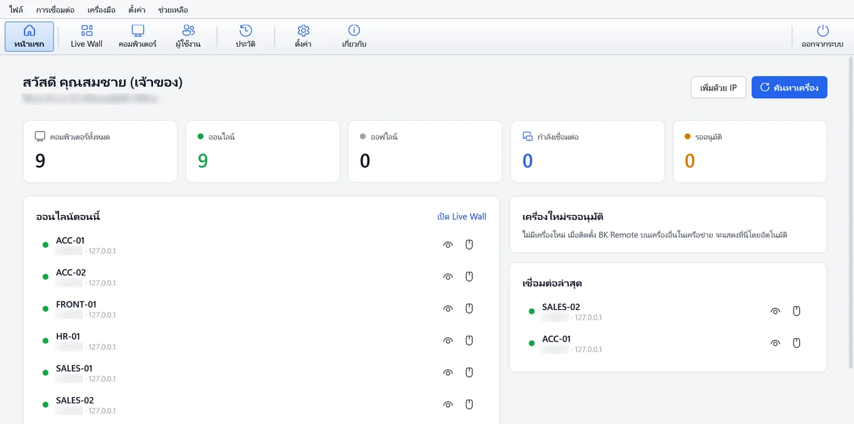The image size is (854, 424).
Task: Open the ช่วยเหลือ menu
Action: [173, 10]
